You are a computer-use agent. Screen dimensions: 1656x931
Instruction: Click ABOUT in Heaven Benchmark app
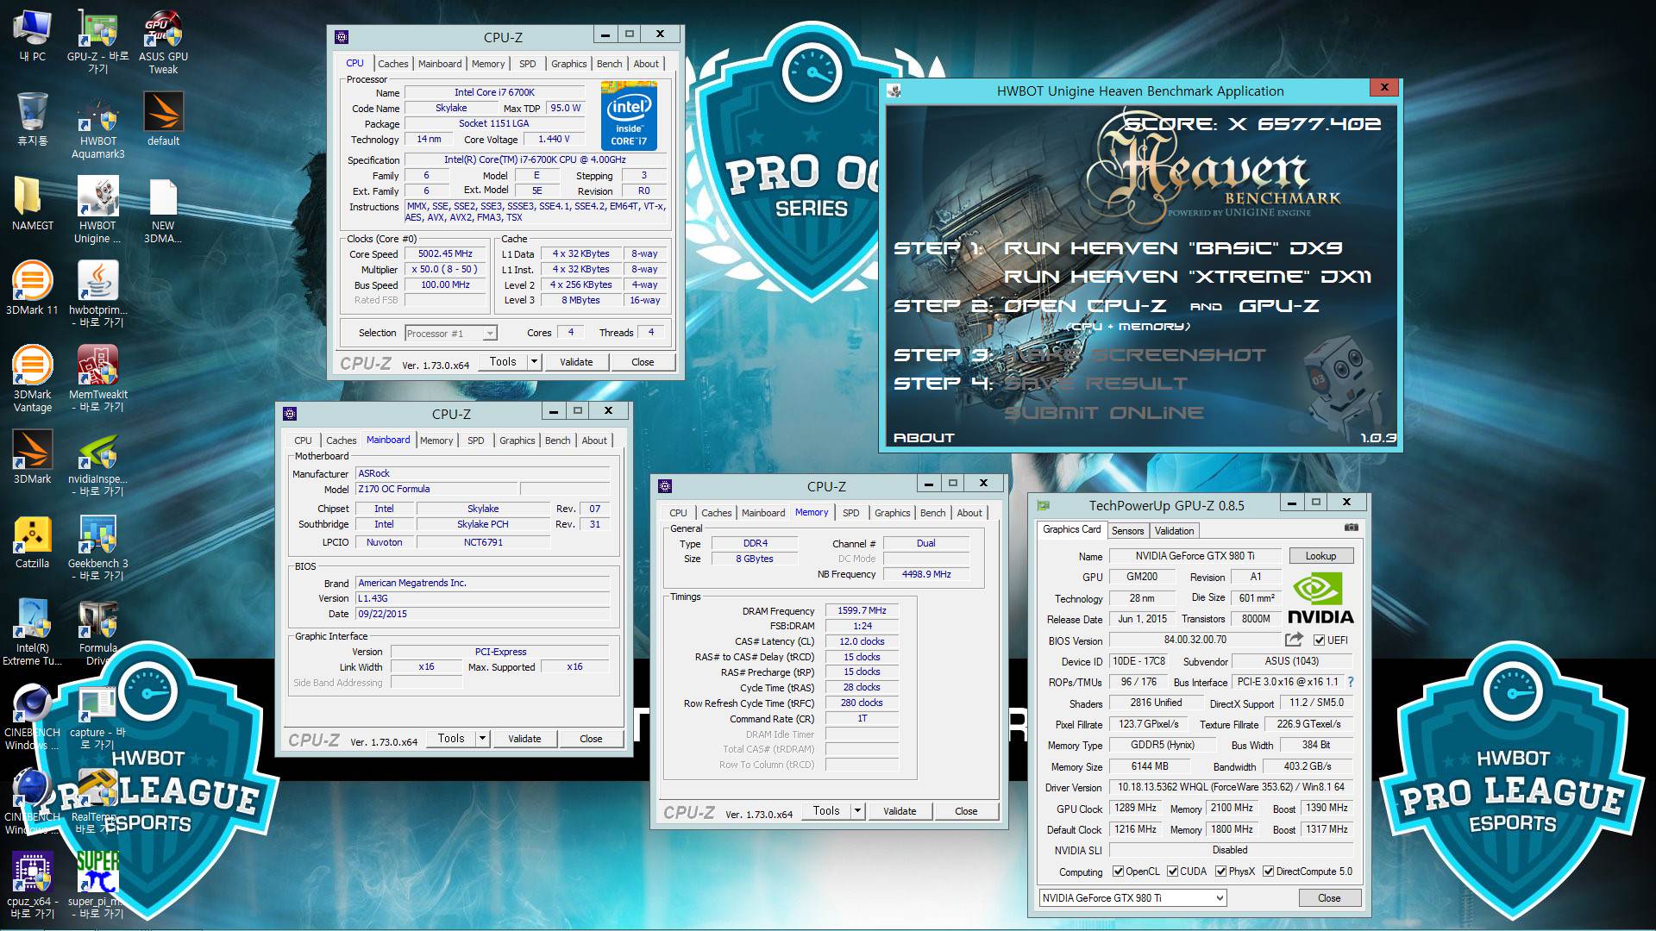click(x=924, y=438)
